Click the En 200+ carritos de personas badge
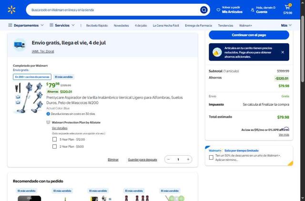 click(x=32, y=77)
